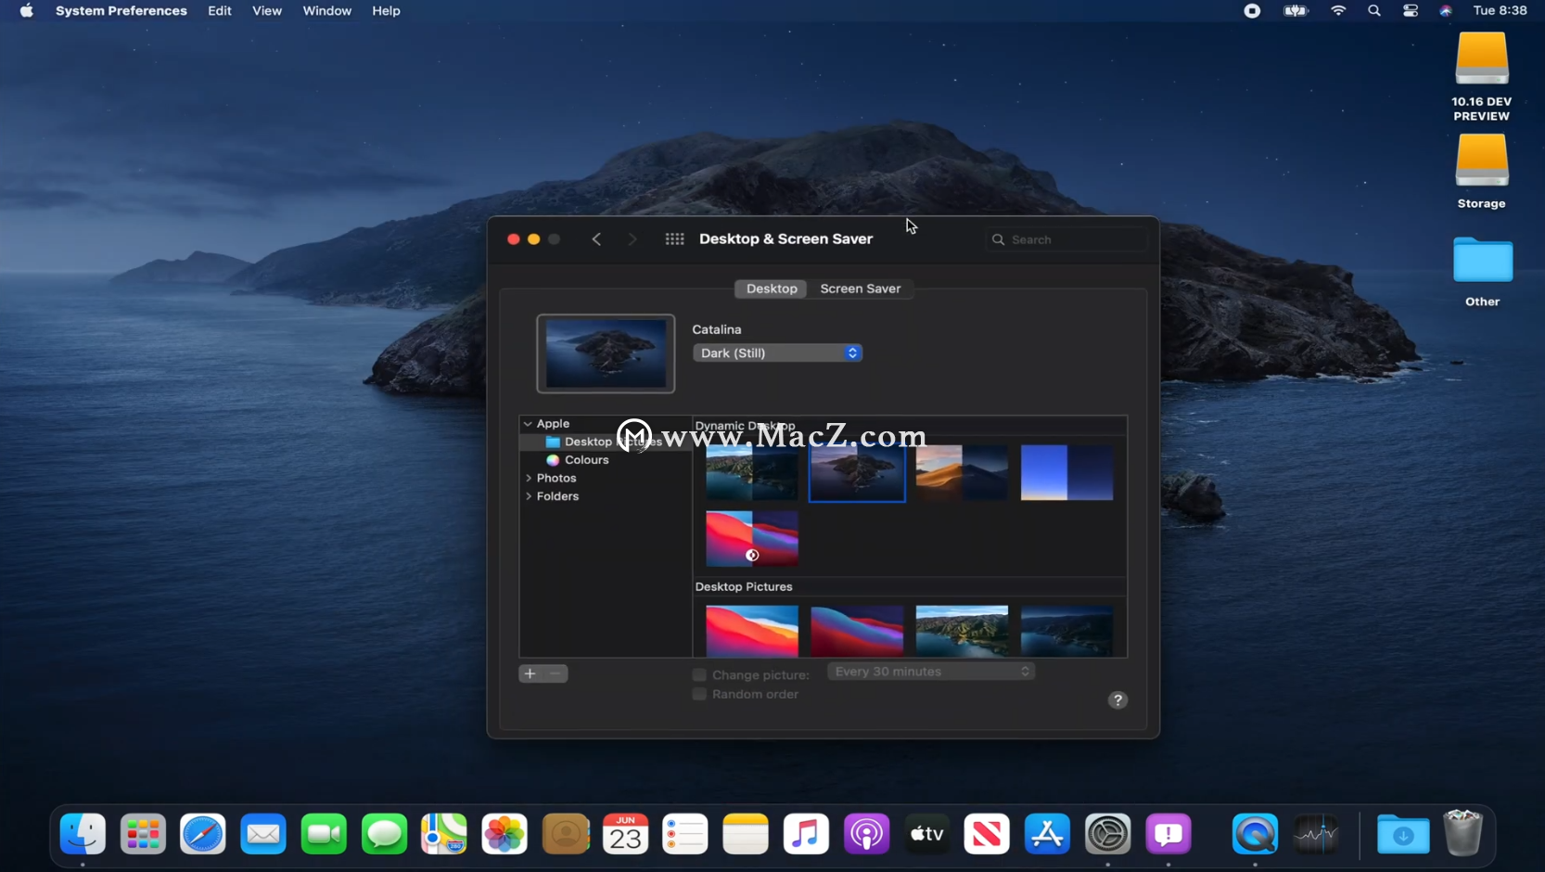Open Notes app in Dock

coord(746,834)
